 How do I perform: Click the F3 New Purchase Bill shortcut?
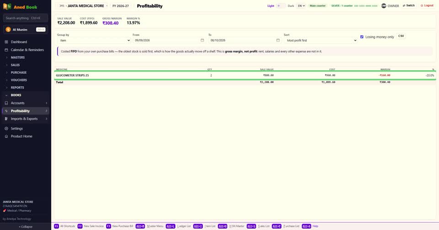(x=119, y=226)
